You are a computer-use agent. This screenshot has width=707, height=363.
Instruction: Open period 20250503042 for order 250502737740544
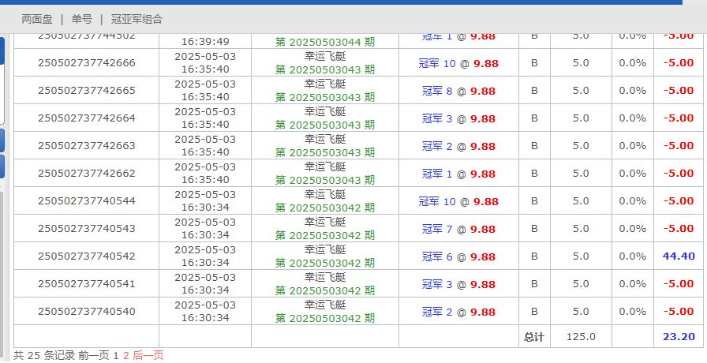point(325,208)
